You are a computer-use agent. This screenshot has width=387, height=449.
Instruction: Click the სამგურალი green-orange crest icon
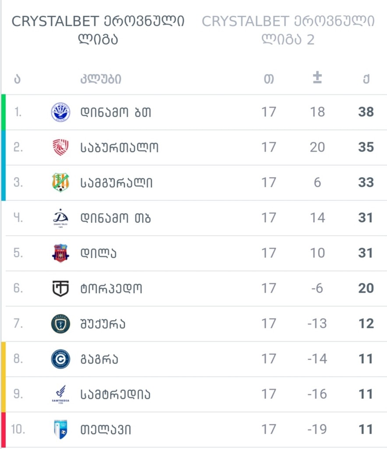(x=60, y=182)
